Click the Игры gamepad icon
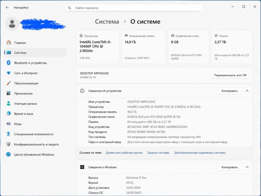This screenshot has width=261, height=196. pos(8,124)
